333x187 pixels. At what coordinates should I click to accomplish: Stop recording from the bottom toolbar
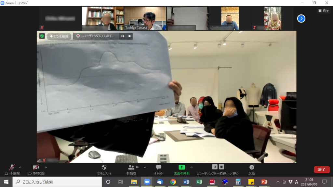pos(221,167)
